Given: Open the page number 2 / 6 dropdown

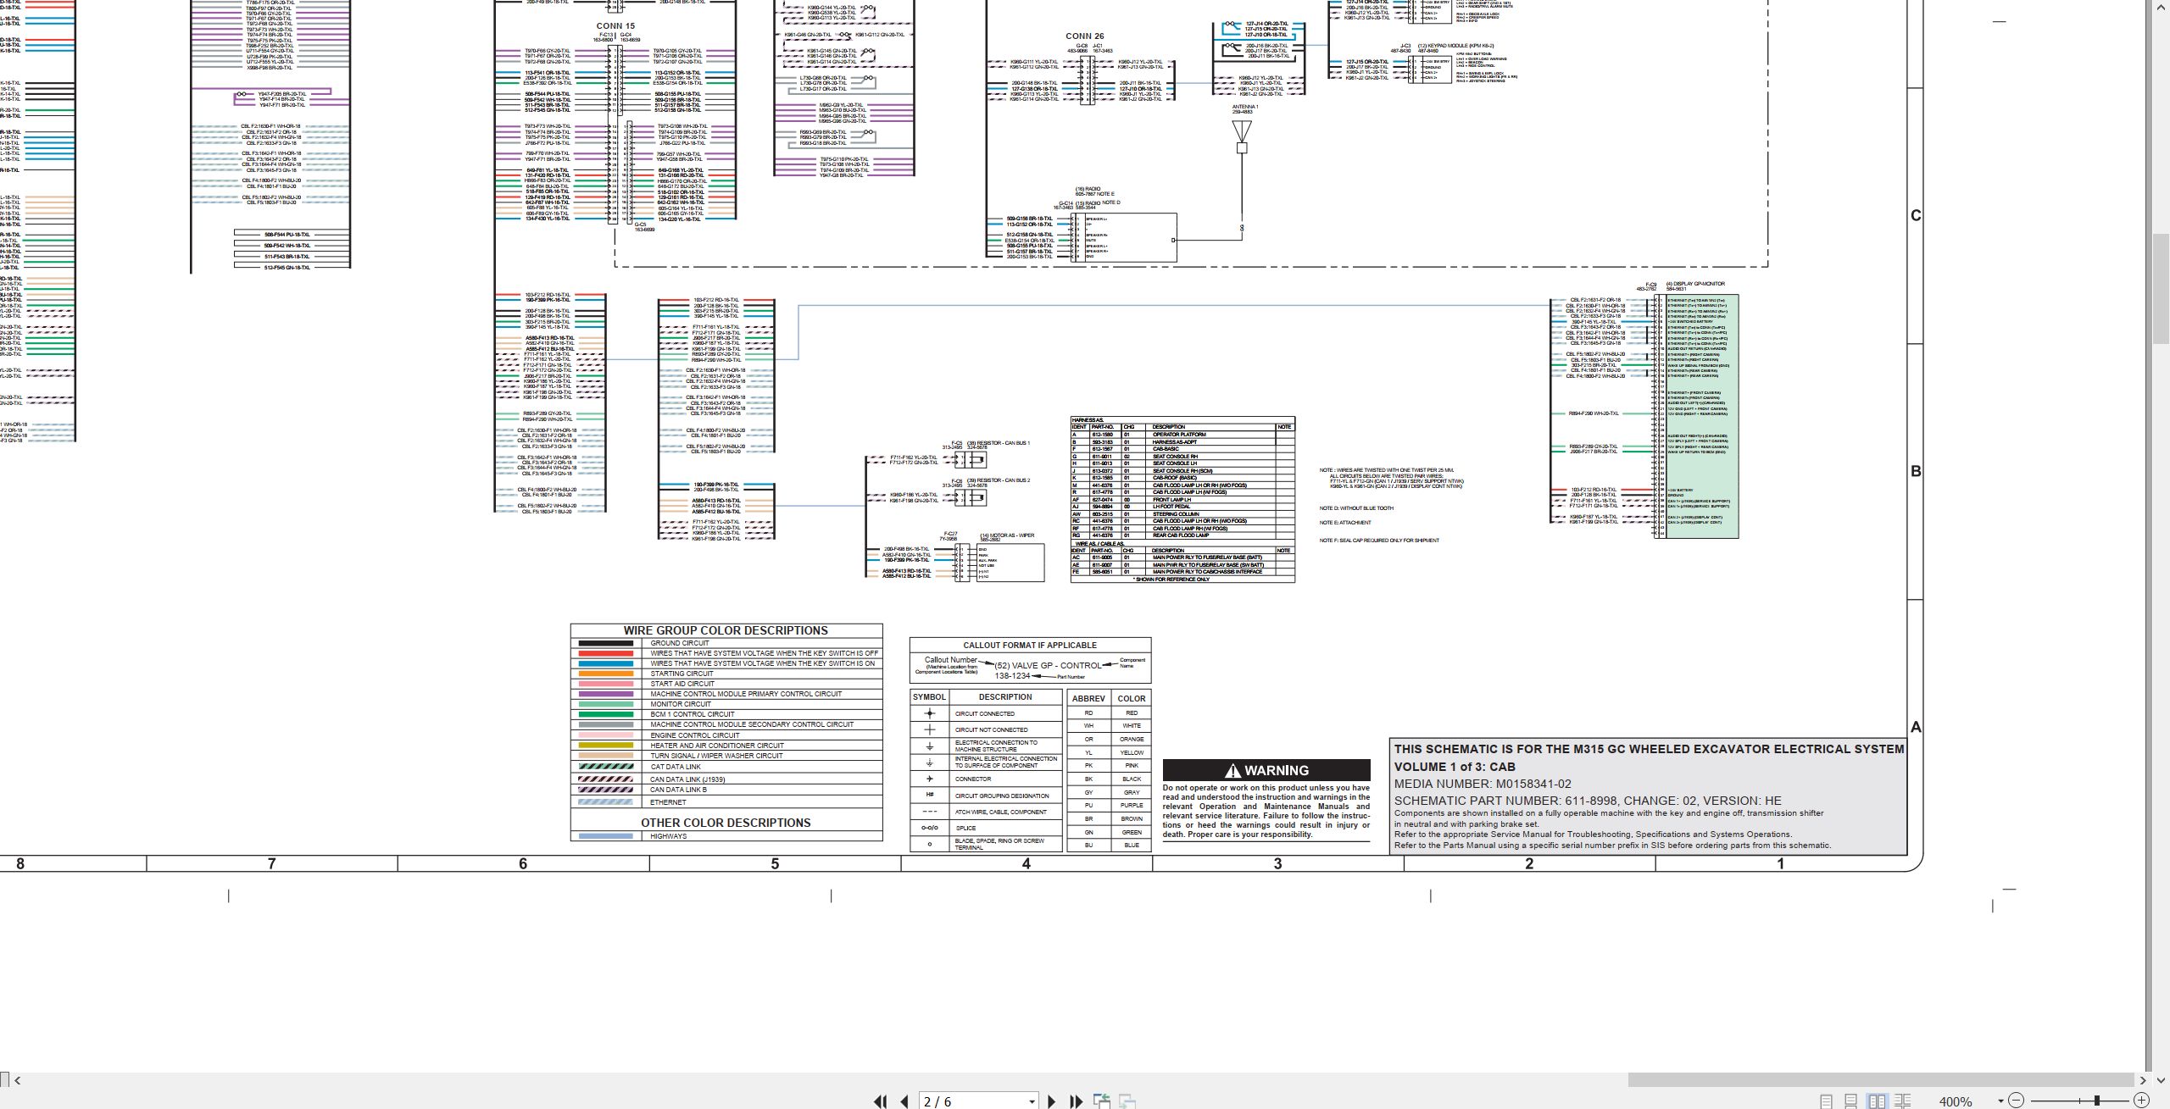Looking at the screenshot, I should pos(1032,1101).
